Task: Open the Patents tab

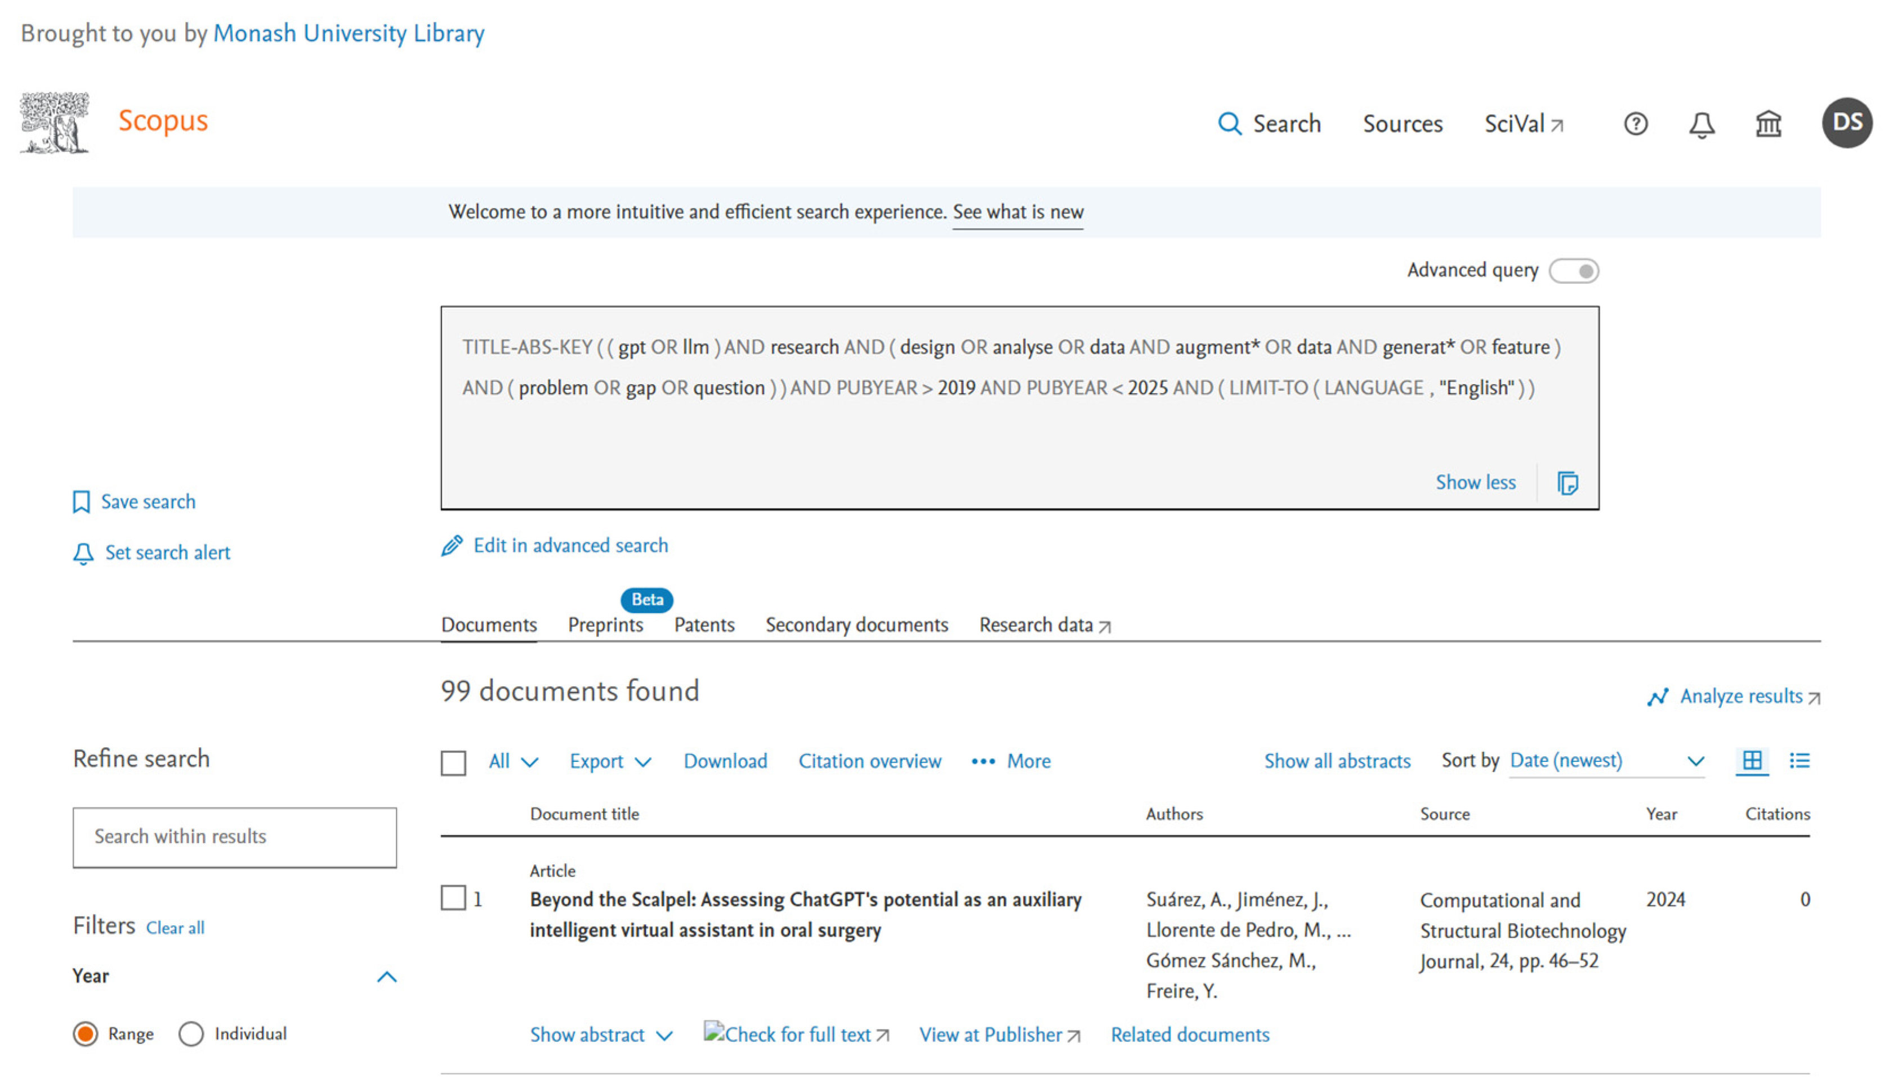Action: [704, 625]
